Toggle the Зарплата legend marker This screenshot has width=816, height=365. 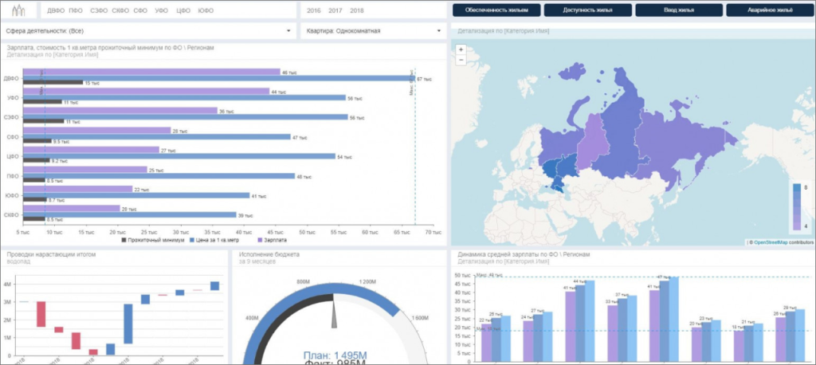(x=261, y=239)
